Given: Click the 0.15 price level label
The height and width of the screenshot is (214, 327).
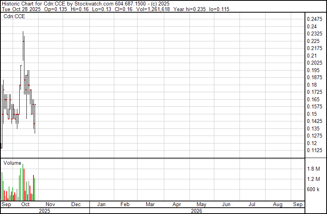Looking at the screenshot, I should pyautogui.click(x=312, y=114).
